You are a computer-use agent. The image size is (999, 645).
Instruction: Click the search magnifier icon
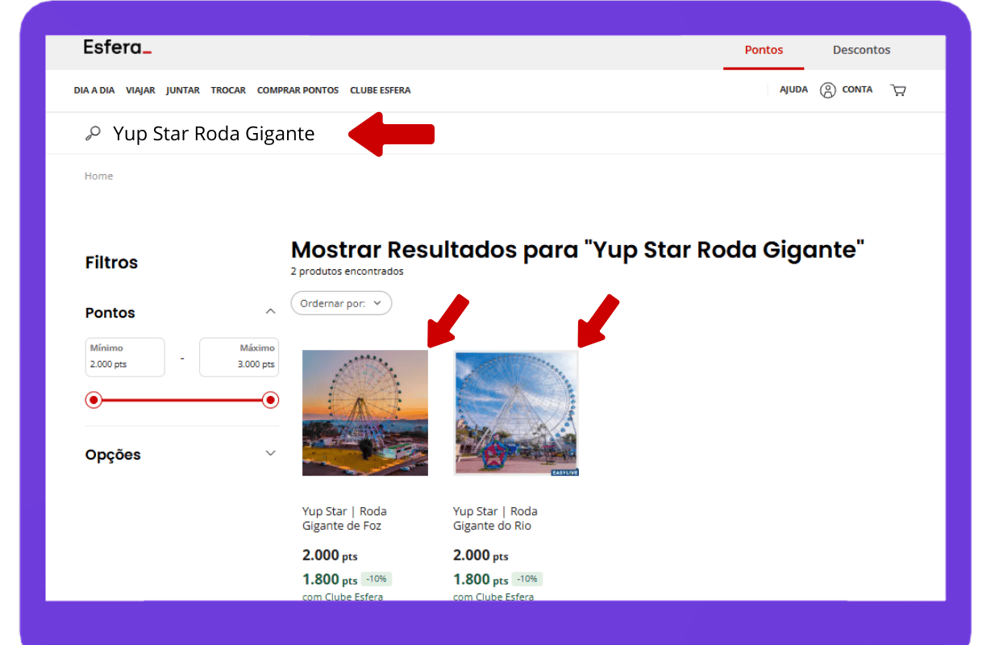[x=93, y=134]
